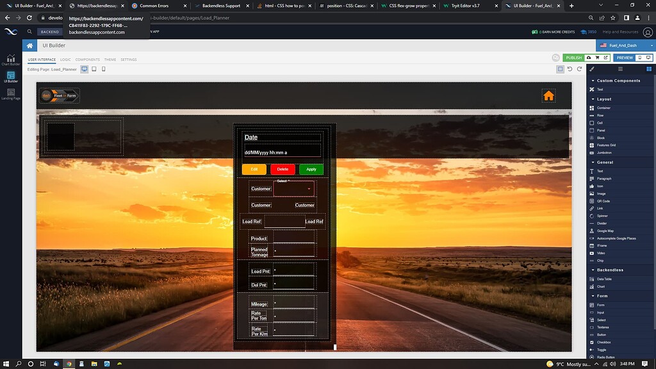Screen dimensions: 656x369
Task: Click the green Publish button
Action: (573, 58)
